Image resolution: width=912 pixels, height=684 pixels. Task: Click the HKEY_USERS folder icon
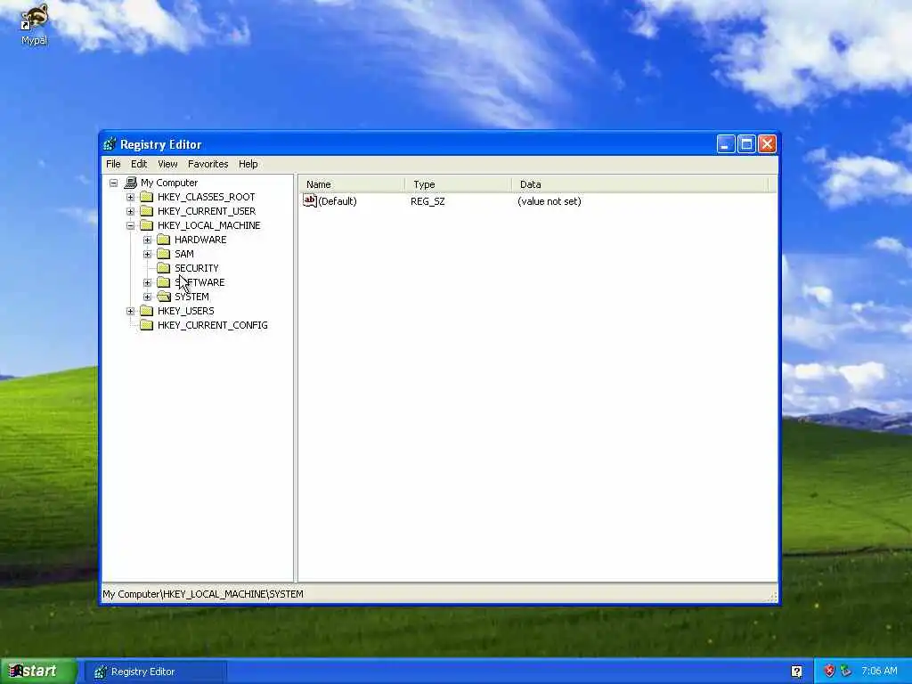147,311
